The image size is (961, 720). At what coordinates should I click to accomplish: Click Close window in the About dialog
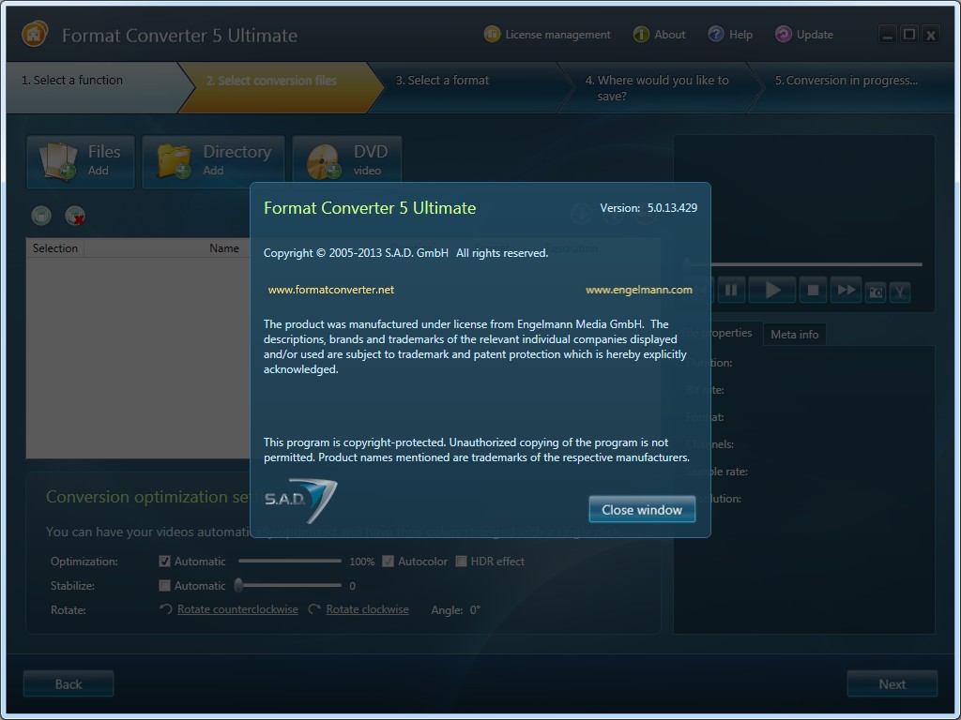[642, 509]
